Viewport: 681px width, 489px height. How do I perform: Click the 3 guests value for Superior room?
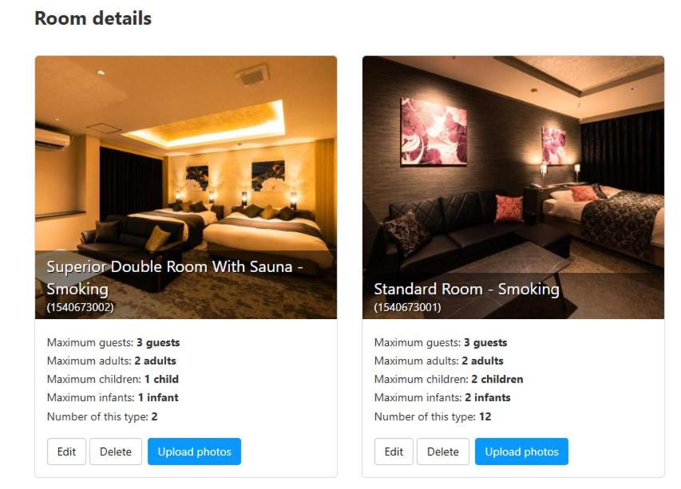158,343
